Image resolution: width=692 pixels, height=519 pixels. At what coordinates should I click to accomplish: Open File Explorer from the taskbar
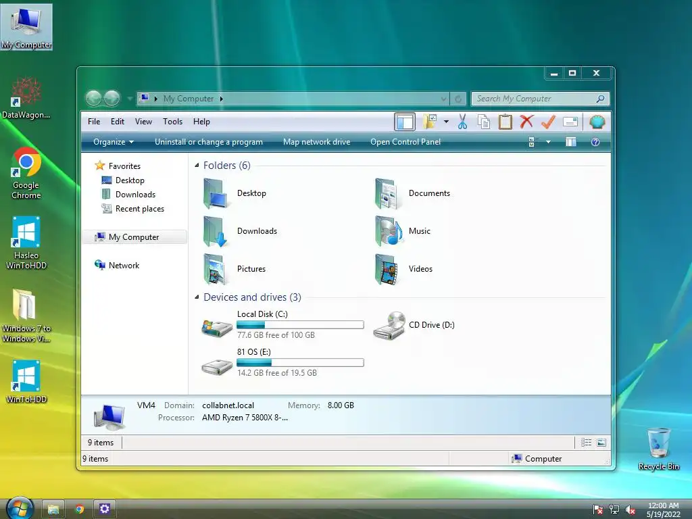click(53, 510)
